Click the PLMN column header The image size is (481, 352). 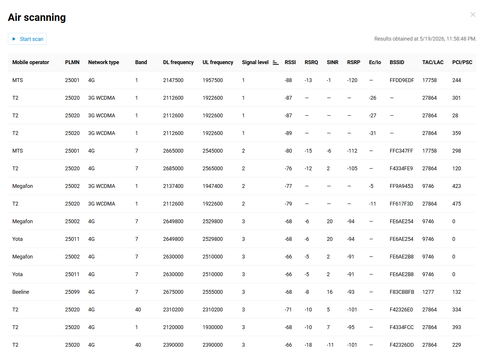click(x=72, y=62)
